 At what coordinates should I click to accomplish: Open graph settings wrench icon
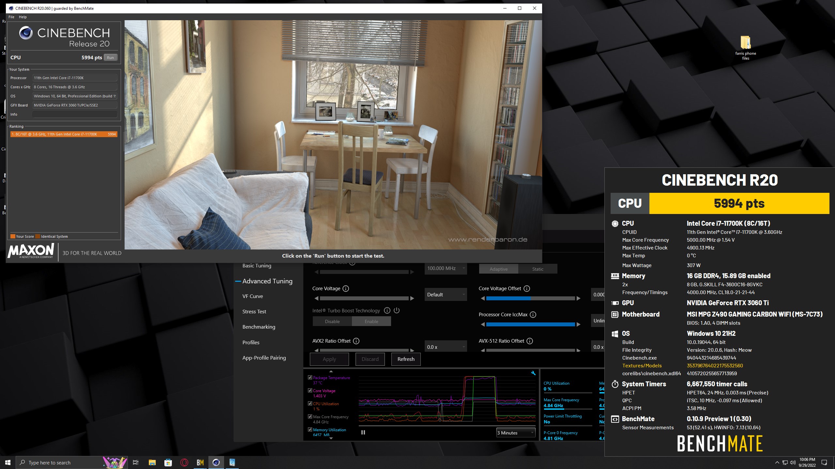point(533,373)
